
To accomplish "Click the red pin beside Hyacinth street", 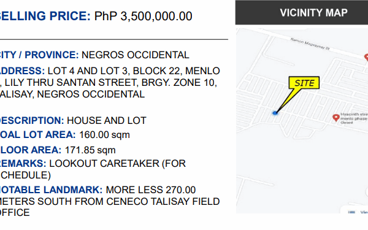I will (x=336, y=118).
